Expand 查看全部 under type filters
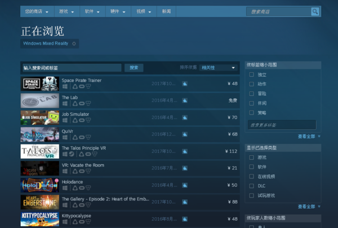 (309, 207)
